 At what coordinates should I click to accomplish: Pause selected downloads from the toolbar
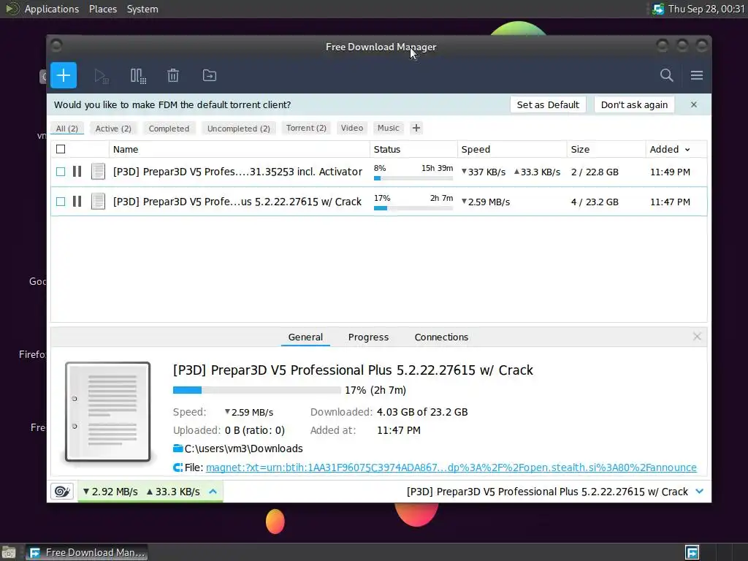(138, 76)
